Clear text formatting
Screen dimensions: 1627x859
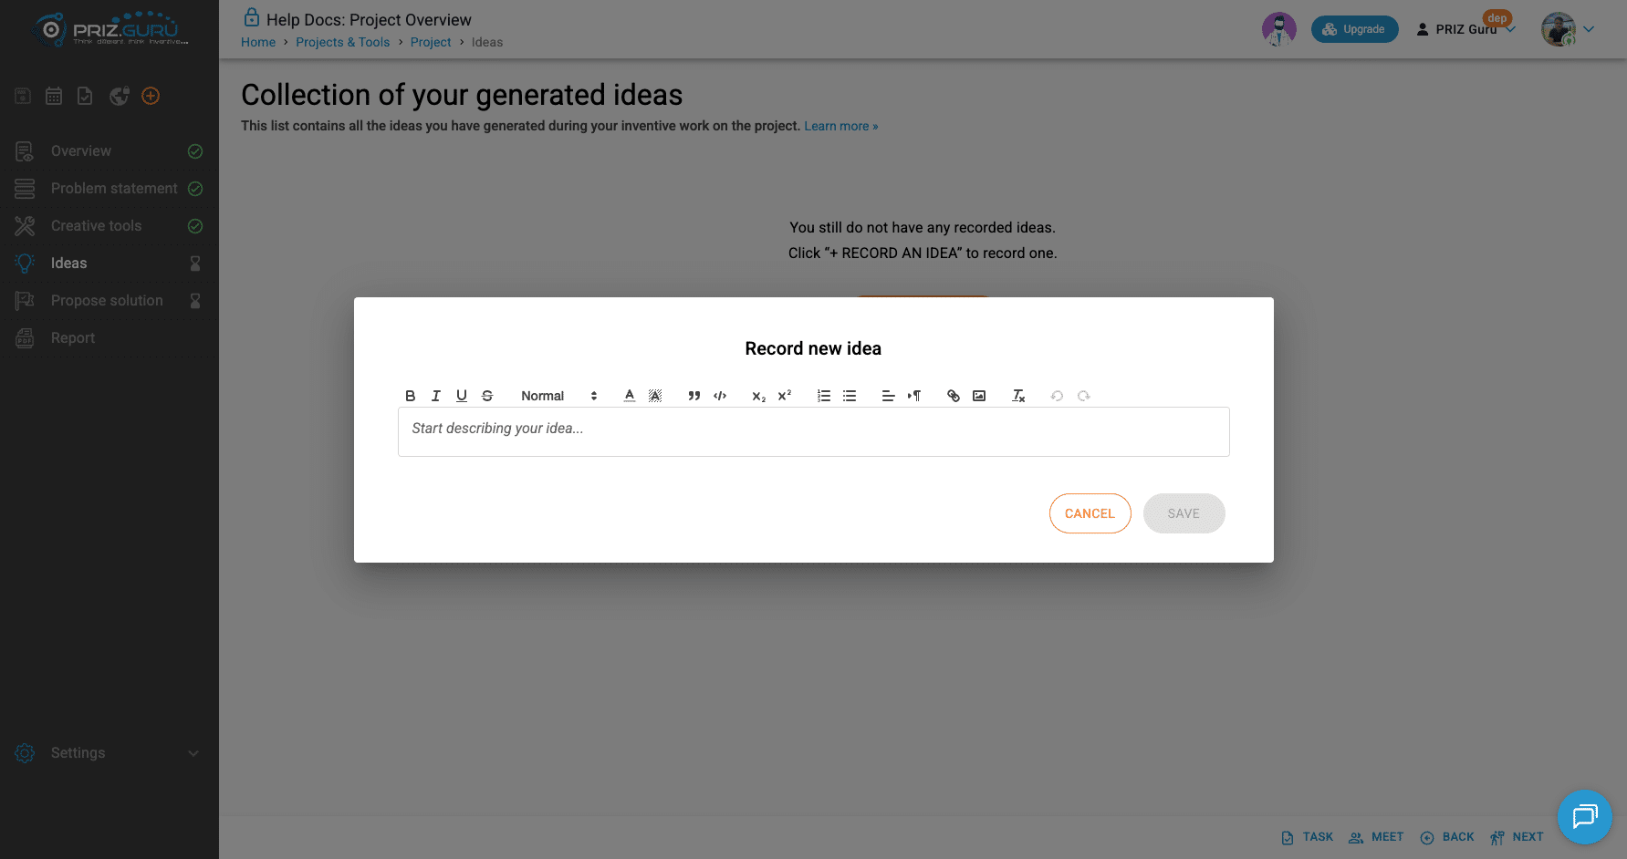1018,396
